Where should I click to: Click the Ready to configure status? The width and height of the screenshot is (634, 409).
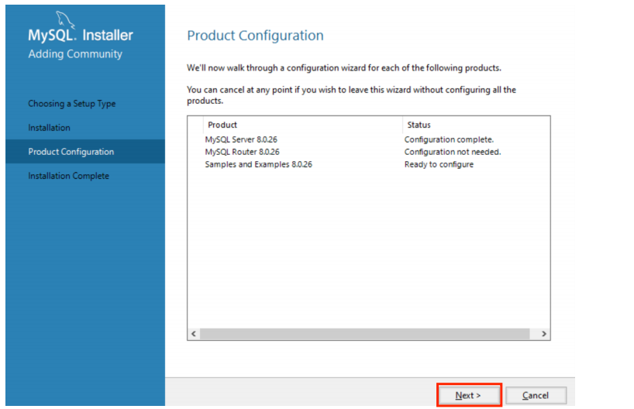(x=439, y=164)
